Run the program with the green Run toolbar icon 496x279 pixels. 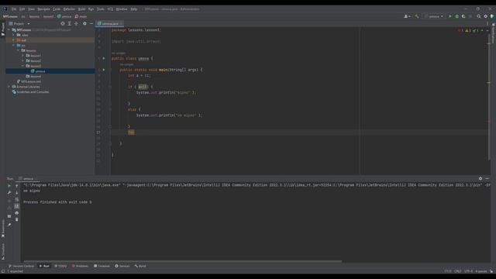450,16
